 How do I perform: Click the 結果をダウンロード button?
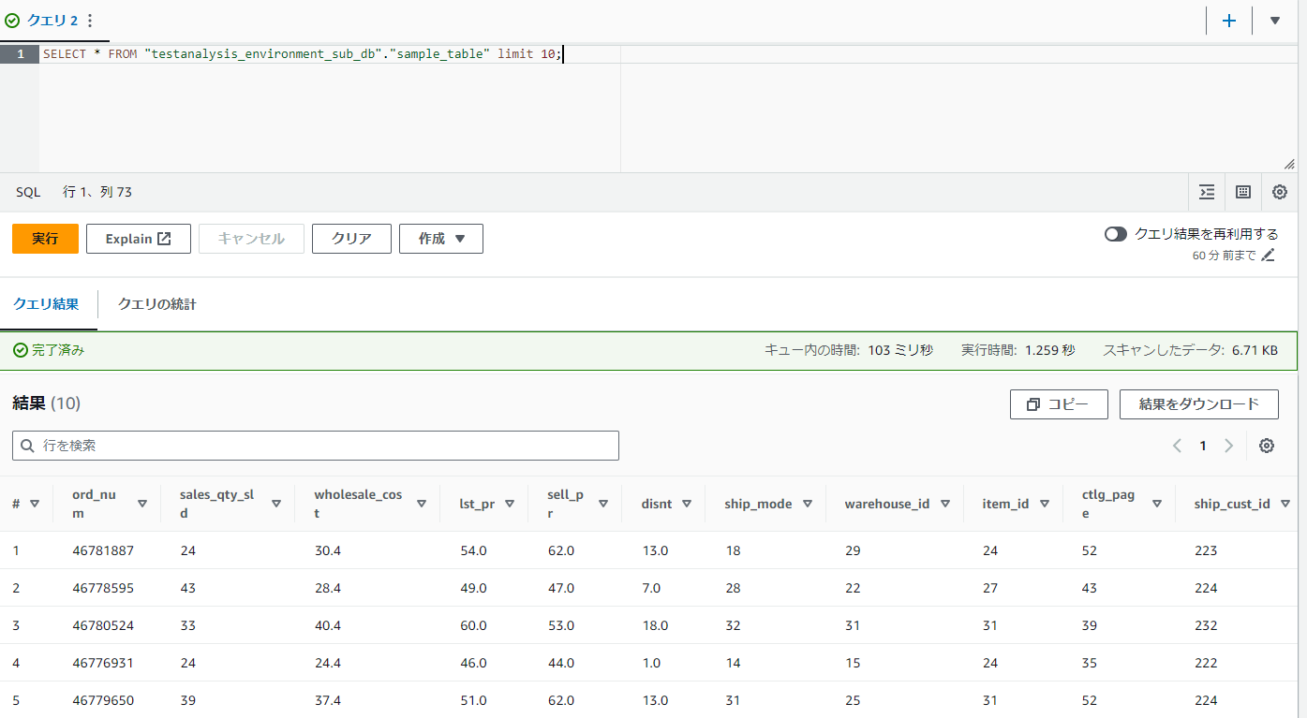tap(1198, 404)
